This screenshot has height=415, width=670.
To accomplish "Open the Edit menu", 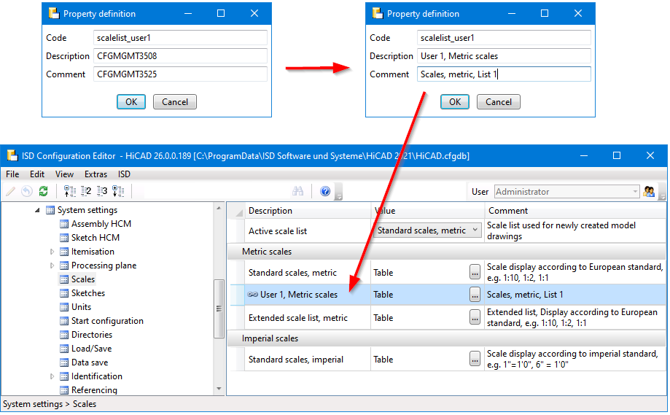I will [37, 174].
